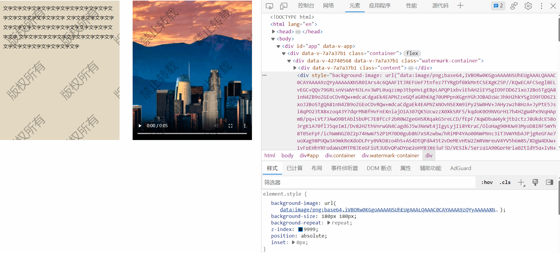Switch to the 已计算 pane

point(294,168)
